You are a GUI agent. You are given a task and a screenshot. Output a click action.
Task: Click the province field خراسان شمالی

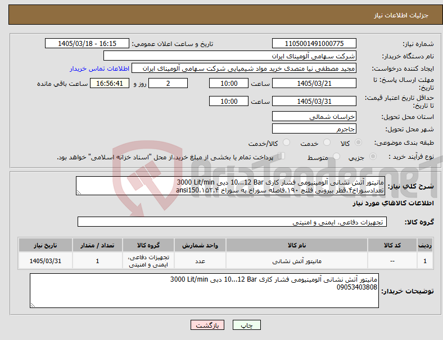tap(314, 117)
